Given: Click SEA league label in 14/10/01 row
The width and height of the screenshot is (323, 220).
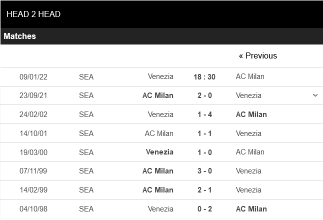Looking at the screenshot, I should 86,133.
